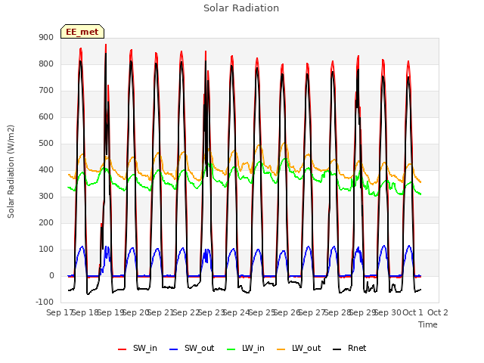Click orange LW_out legend swatch

[281, 349]
